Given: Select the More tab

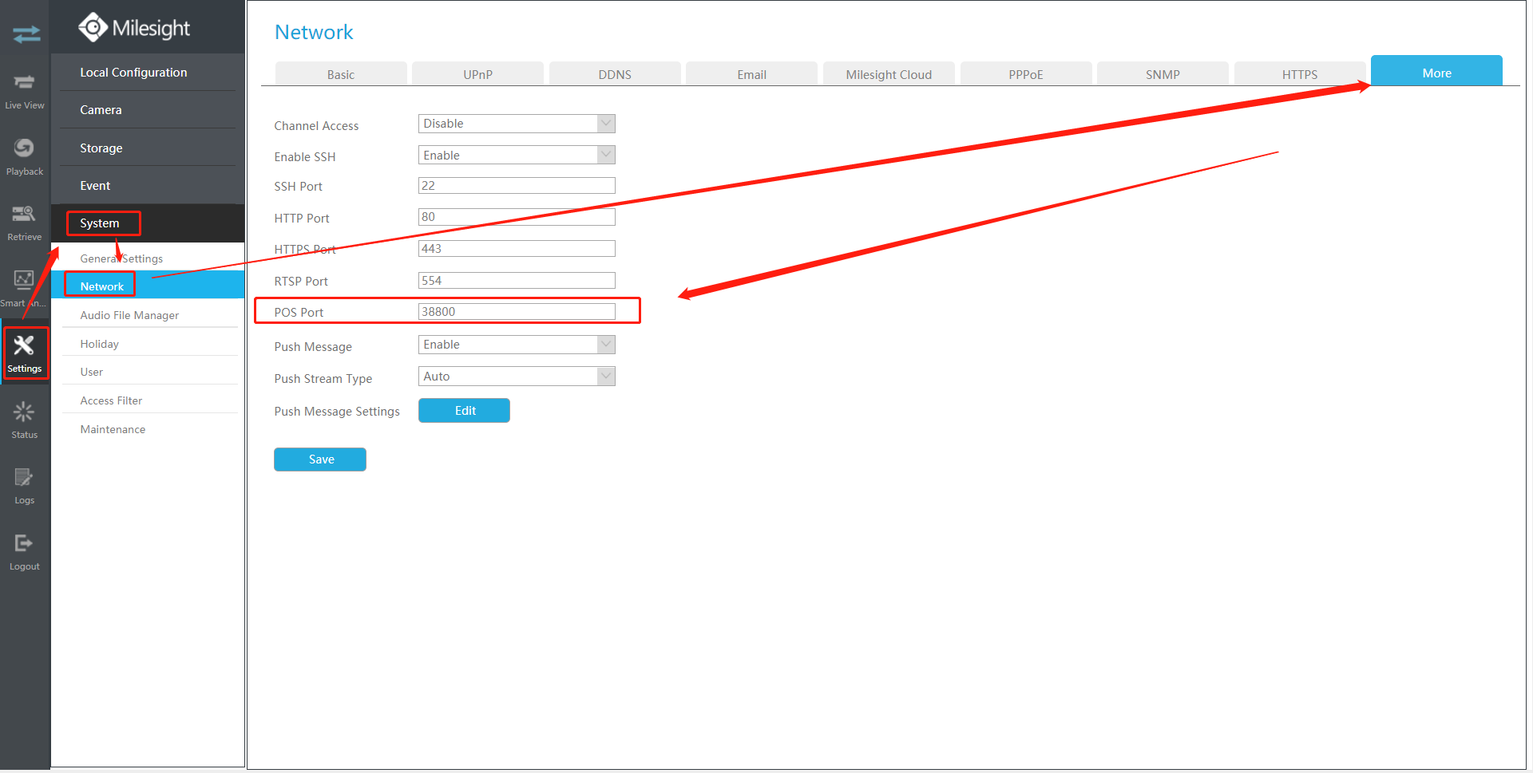Looking at the screenshot, I should click(1436, 71).
